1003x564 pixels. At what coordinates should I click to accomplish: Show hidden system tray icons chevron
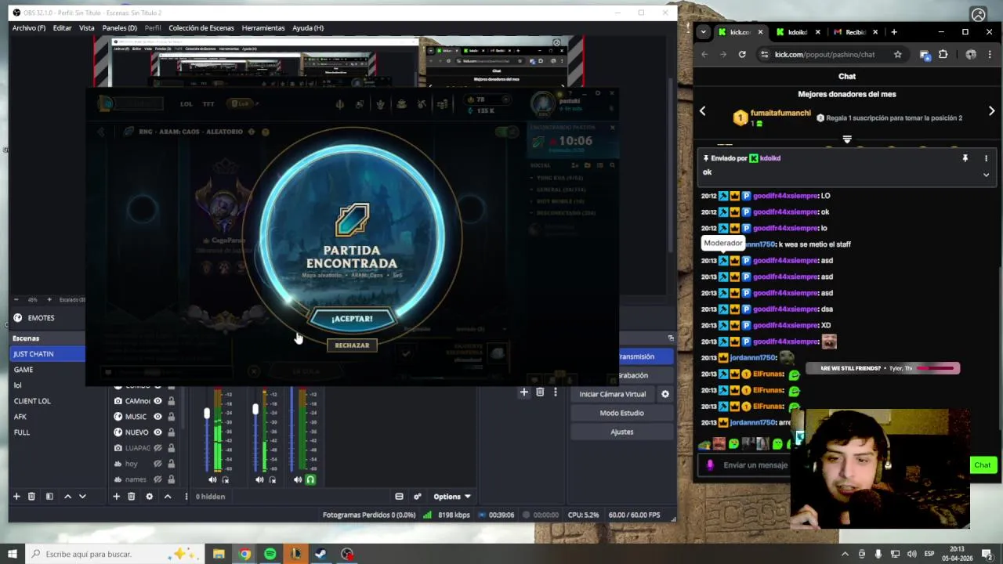845,554
